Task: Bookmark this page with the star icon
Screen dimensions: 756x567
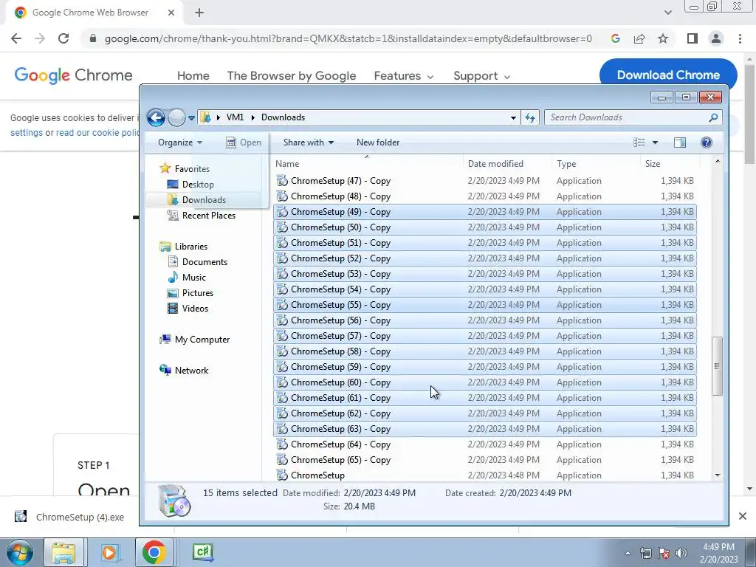Action: (x=663, y=38)
